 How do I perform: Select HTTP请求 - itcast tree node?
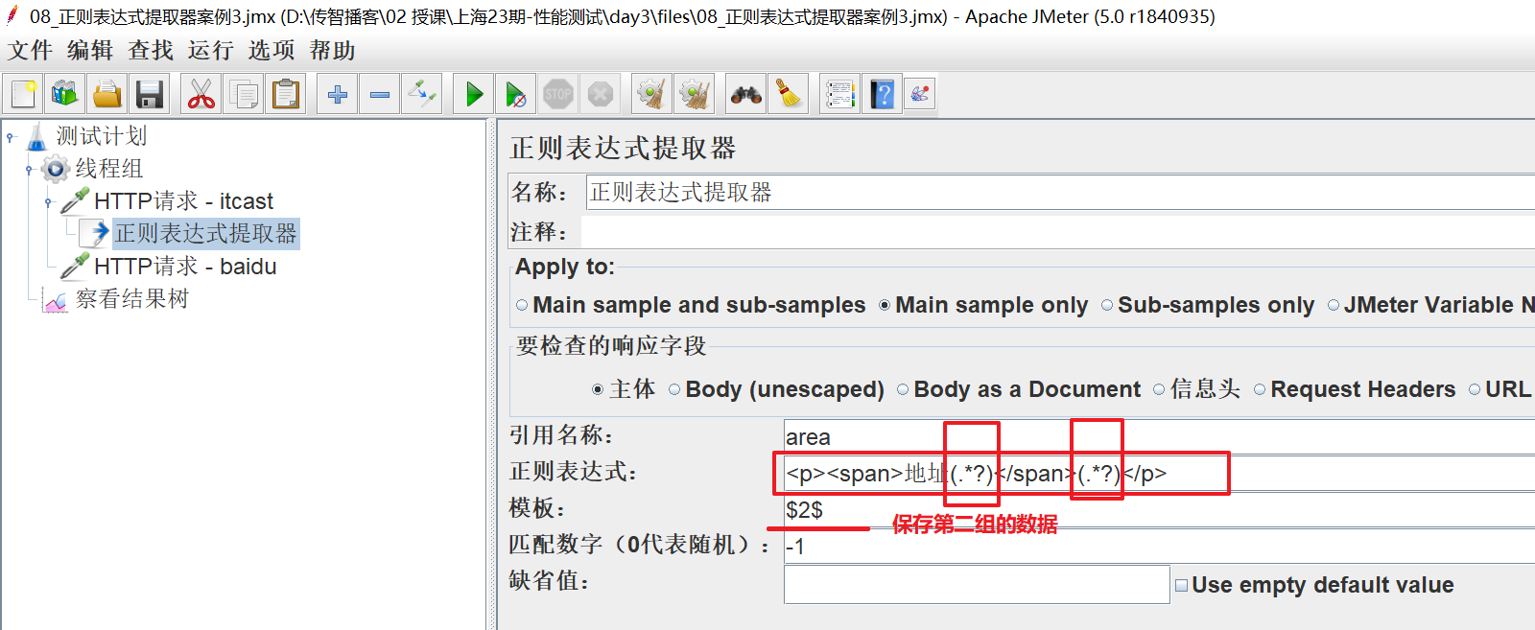tap(183, 201)
